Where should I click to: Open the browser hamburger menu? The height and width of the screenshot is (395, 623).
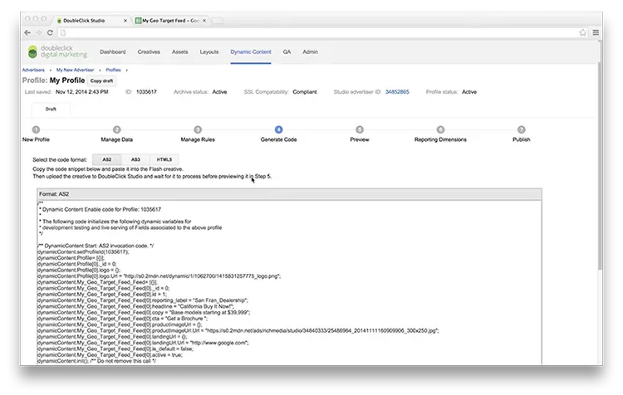click(x=595, y=32)
